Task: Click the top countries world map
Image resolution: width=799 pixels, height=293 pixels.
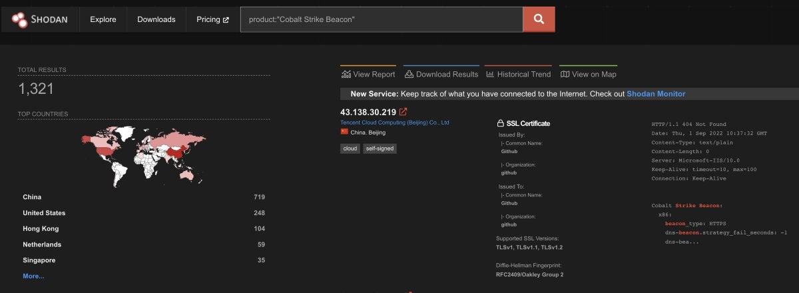Action: point(143,156)
